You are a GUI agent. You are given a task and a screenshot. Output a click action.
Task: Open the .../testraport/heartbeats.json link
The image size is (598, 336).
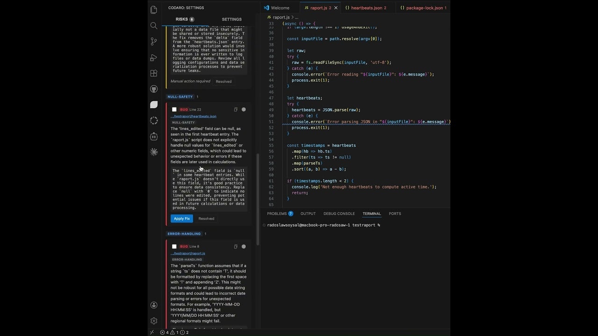(193, 116)
